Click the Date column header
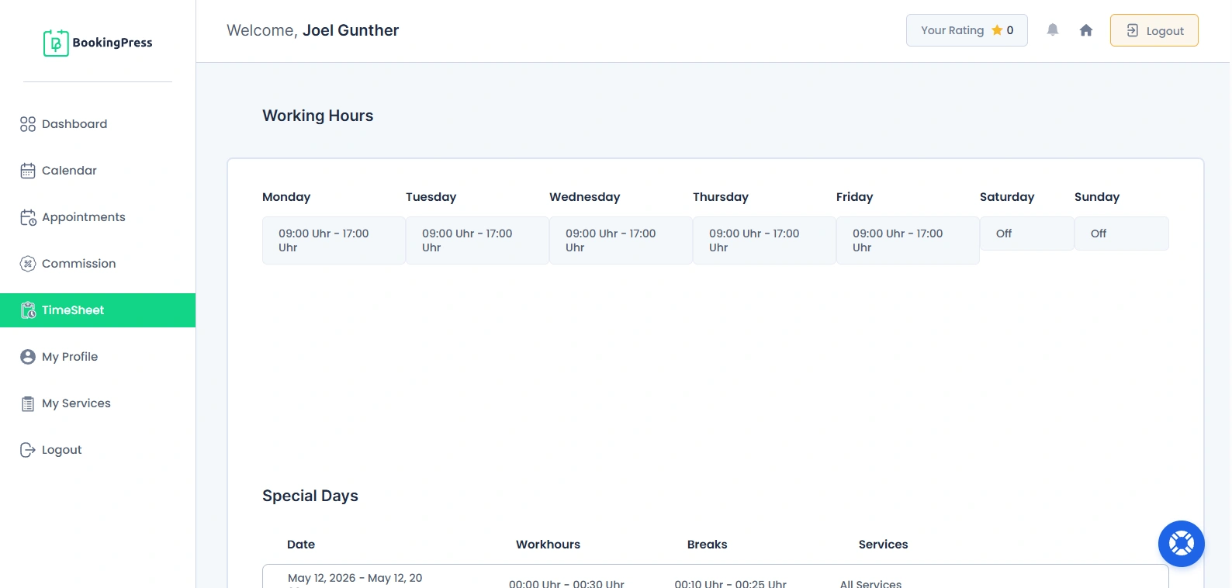The image size is (1232, 588). tap(301, 545)
